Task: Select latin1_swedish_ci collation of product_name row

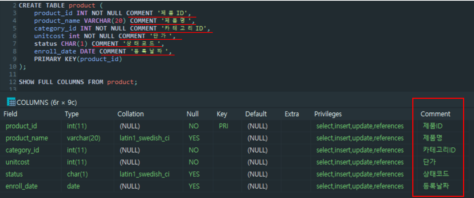Action: click(x=144, y=138)
